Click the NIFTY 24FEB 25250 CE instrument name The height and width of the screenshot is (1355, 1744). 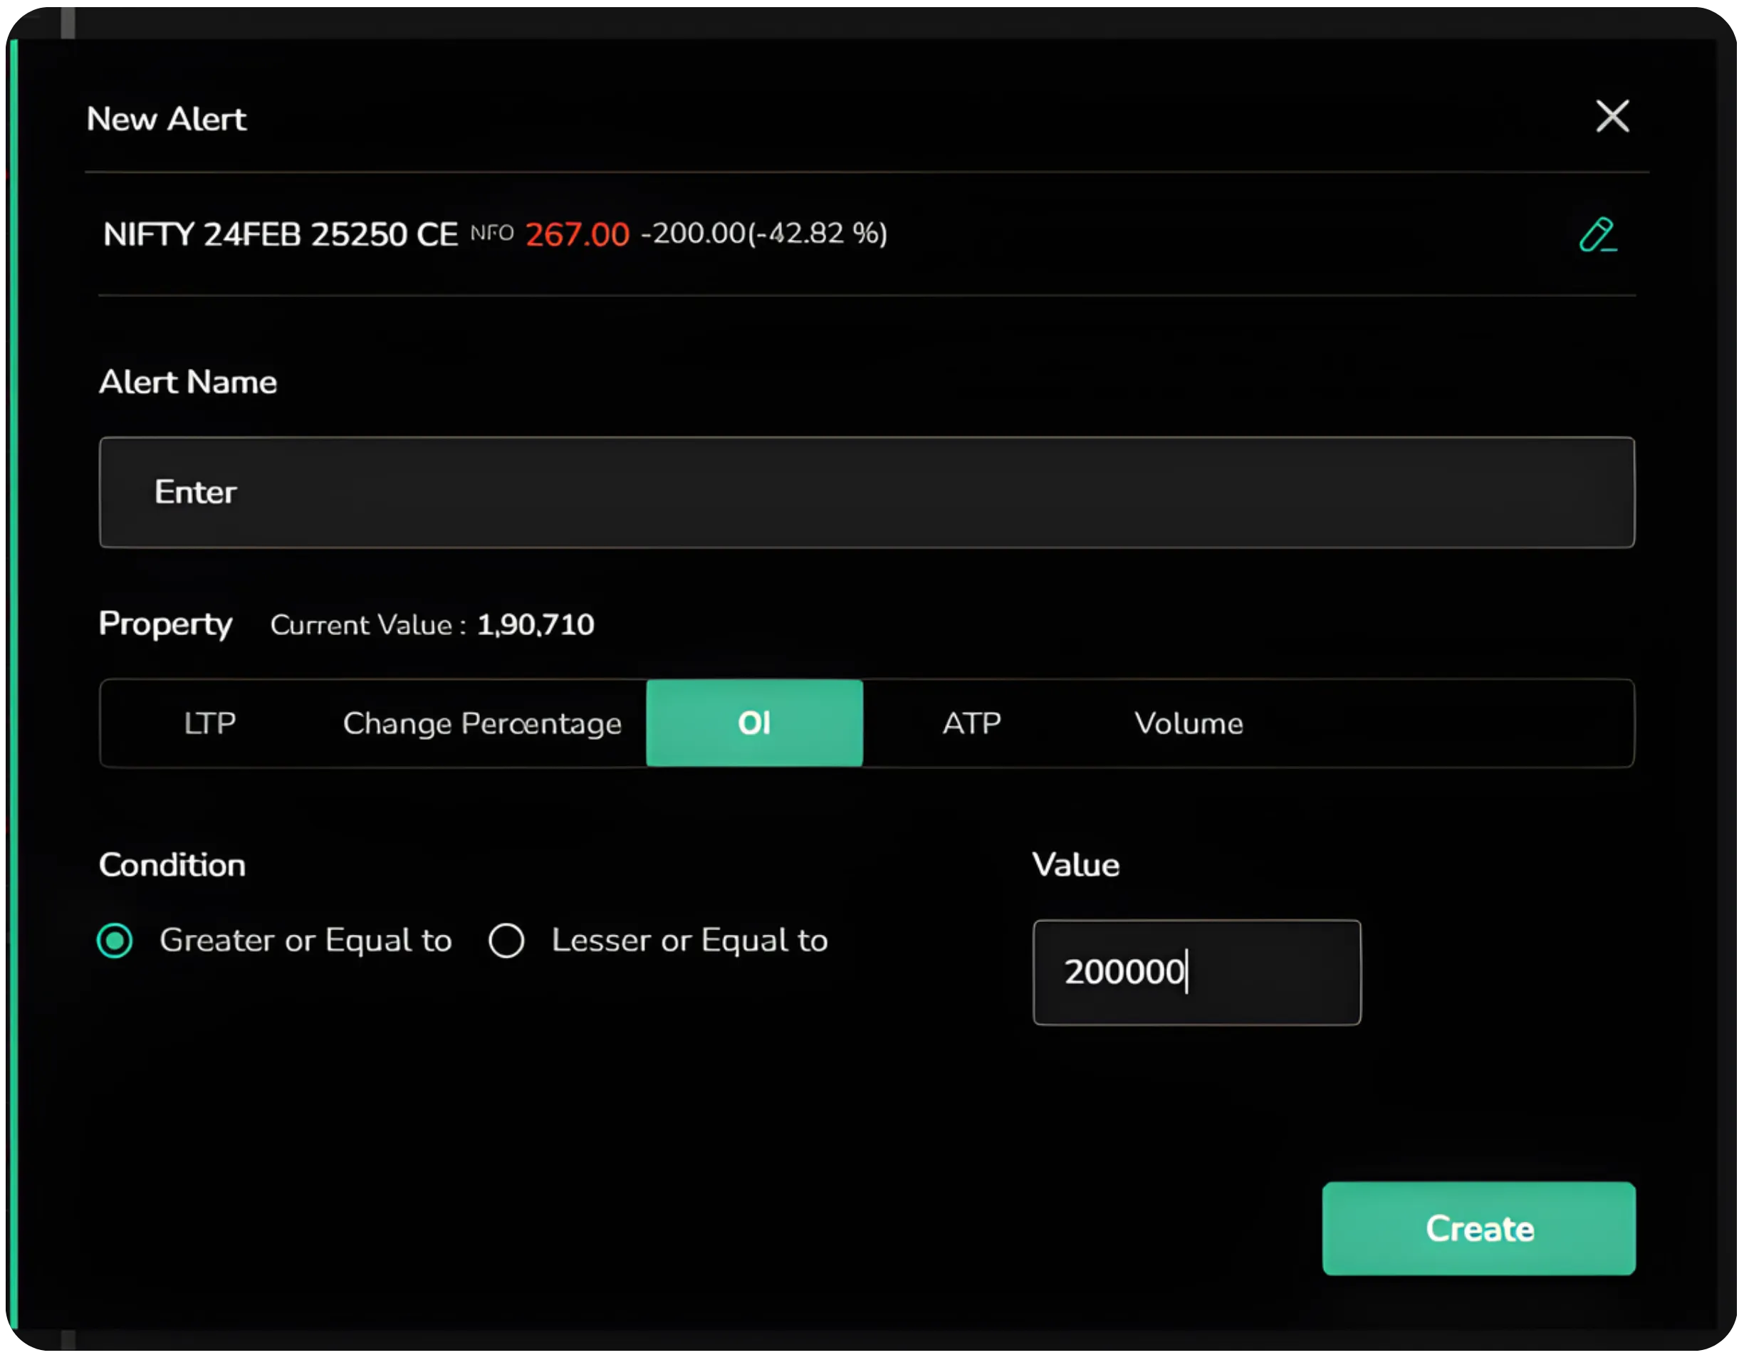pyautogui.click(x=279, y=234)
